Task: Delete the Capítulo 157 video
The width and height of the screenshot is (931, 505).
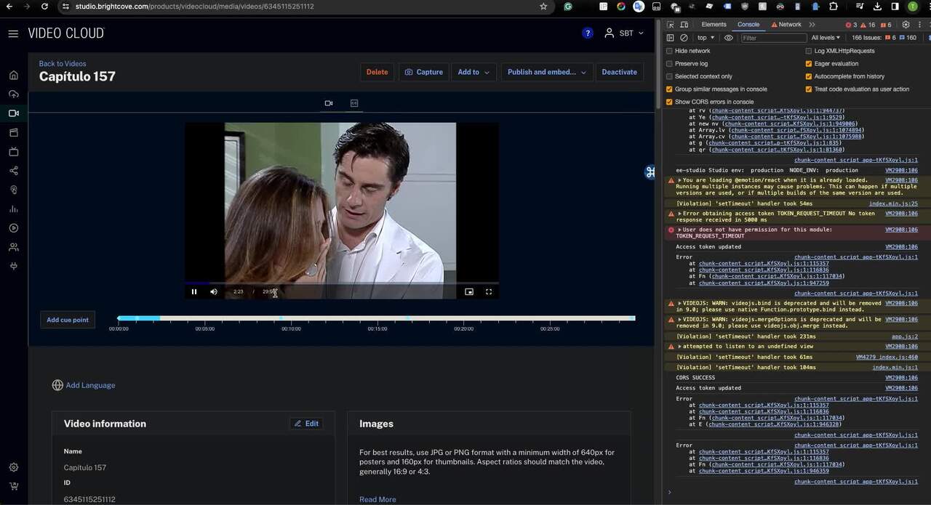Action: pos(377,72)
